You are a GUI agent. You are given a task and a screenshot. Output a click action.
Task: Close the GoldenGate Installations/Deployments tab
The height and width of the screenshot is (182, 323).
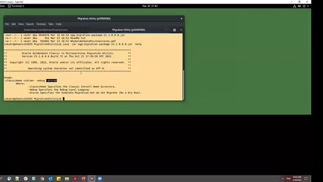pos(83,30)
